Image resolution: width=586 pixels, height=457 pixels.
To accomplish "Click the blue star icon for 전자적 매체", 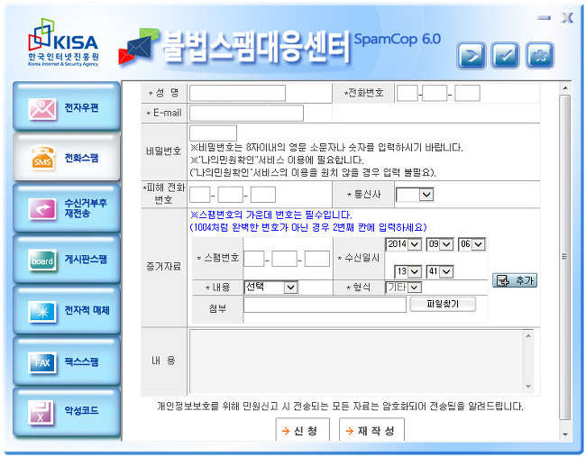I will (x=42, y=311).
